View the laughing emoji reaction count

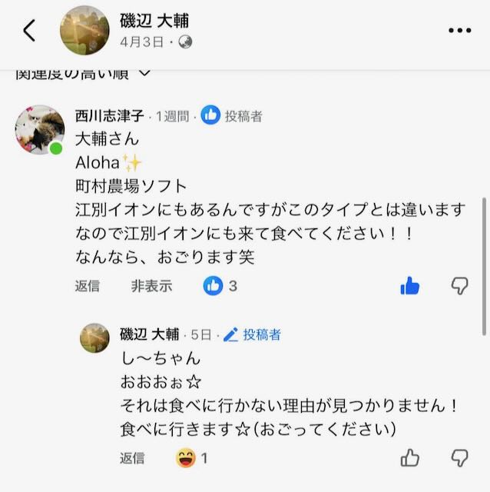[192, 458]
